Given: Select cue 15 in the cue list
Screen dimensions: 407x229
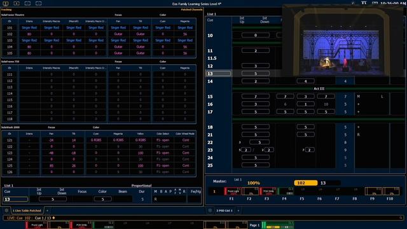Looking at the screenshot, I should click(x=210, y=97).
